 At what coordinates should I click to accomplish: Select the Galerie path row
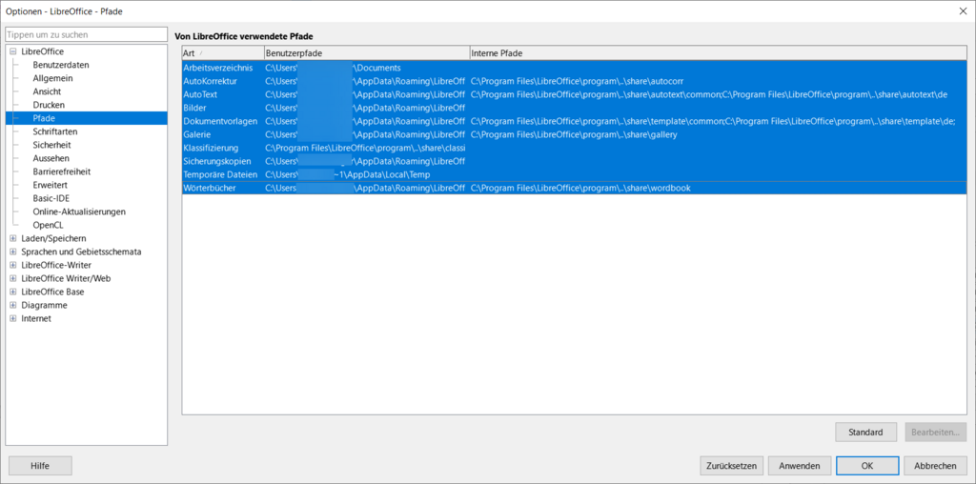tap(575, 134)
